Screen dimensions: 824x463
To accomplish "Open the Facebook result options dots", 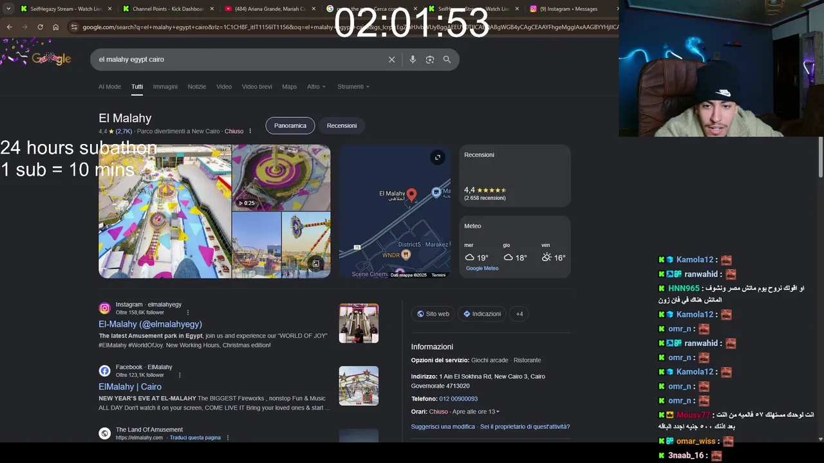I will [180, 375].
